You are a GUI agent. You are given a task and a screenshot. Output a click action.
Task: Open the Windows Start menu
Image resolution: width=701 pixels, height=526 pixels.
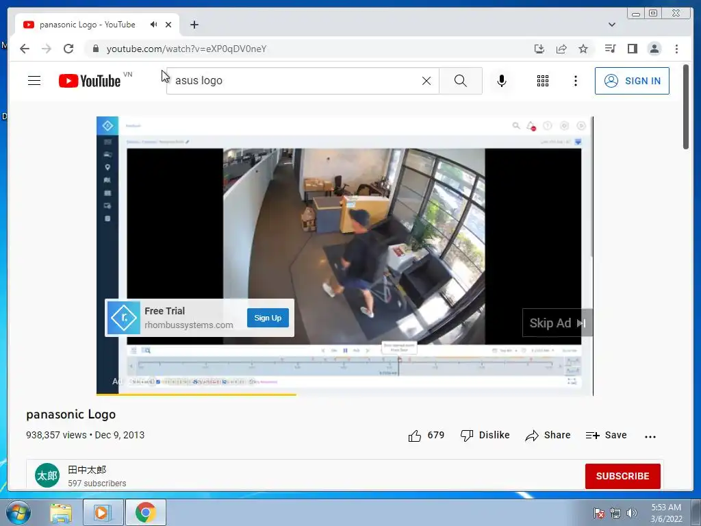tap(18, 512)
